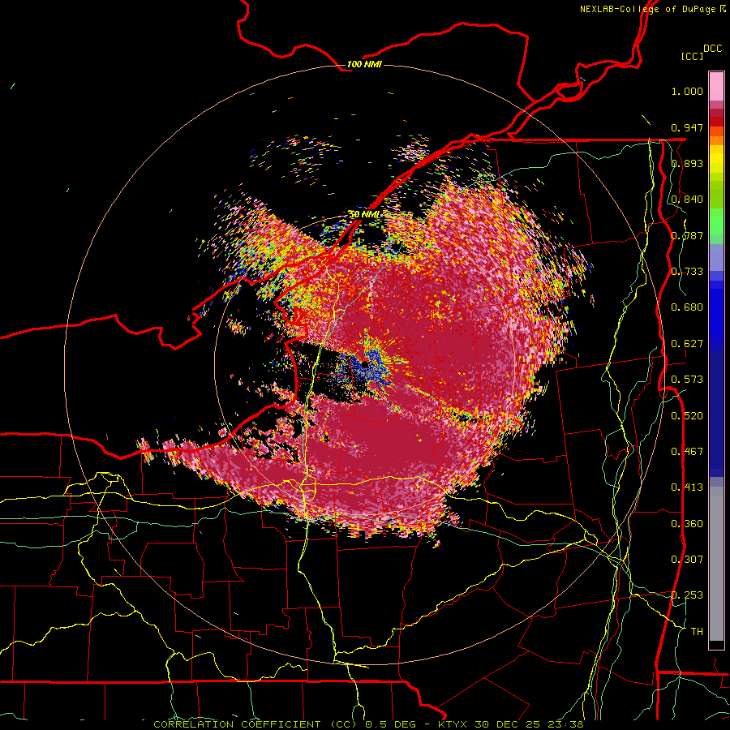Select the 0.573 legend value
Viewport: 730px width, 730px height.
(x=687, y=380)
